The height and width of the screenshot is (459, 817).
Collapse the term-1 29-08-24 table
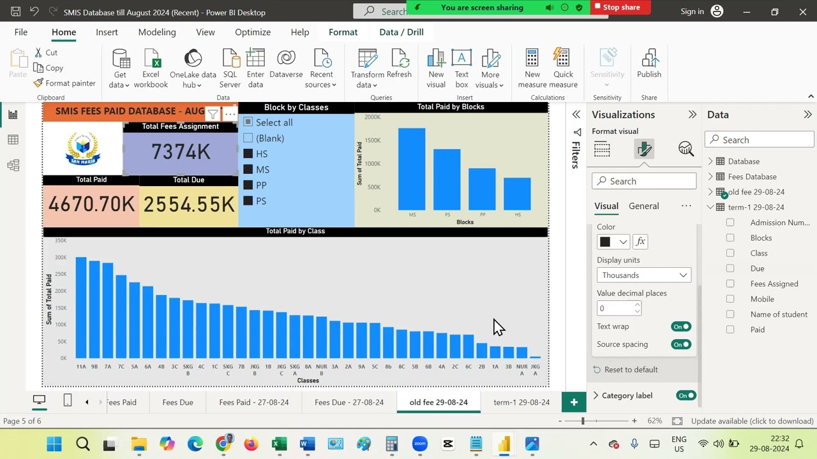(710, 207)
